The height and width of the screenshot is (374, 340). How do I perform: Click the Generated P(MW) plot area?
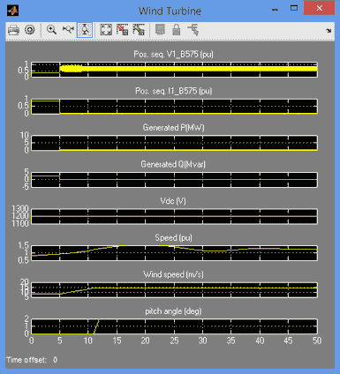174,143
